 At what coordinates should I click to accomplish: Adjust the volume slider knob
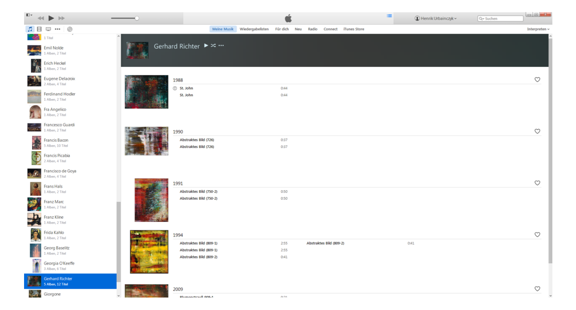tap(137, 18)
